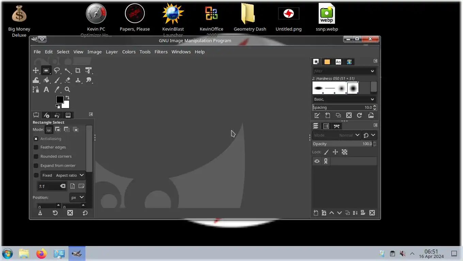Image resolution: width=463 pixels, height=261 pixels.
Task: Select the Fuzzy Select wand tool
Action: coord(67,71)
